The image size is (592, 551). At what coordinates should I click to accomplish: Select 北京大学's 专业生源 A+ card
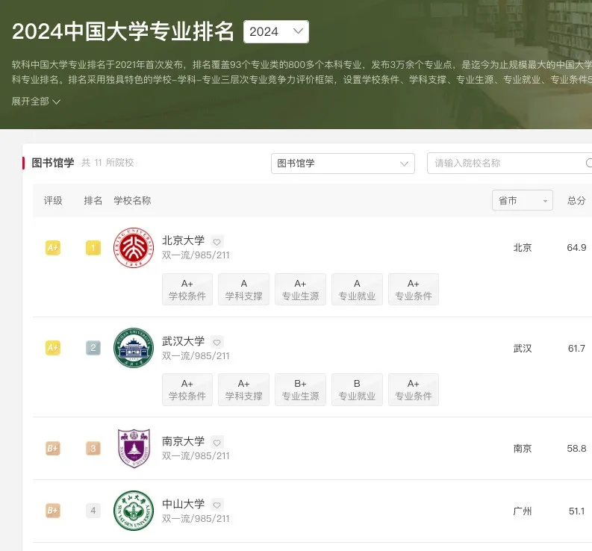tap(301, 289)
